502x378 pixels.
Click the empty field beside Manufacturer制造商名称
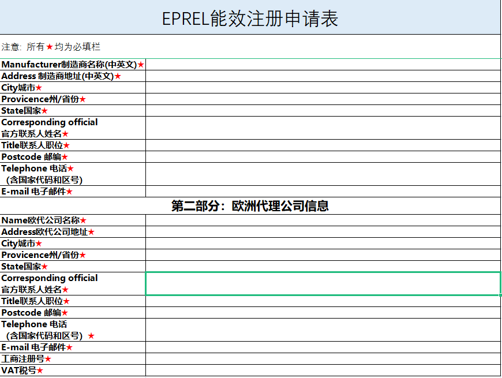(323, 64)
